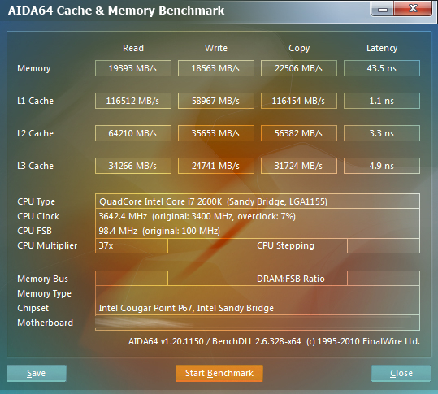The image size is (438, 394).
Task: Click the CPU Clock label
Action: pyautogui.click(x=38, y=216)
